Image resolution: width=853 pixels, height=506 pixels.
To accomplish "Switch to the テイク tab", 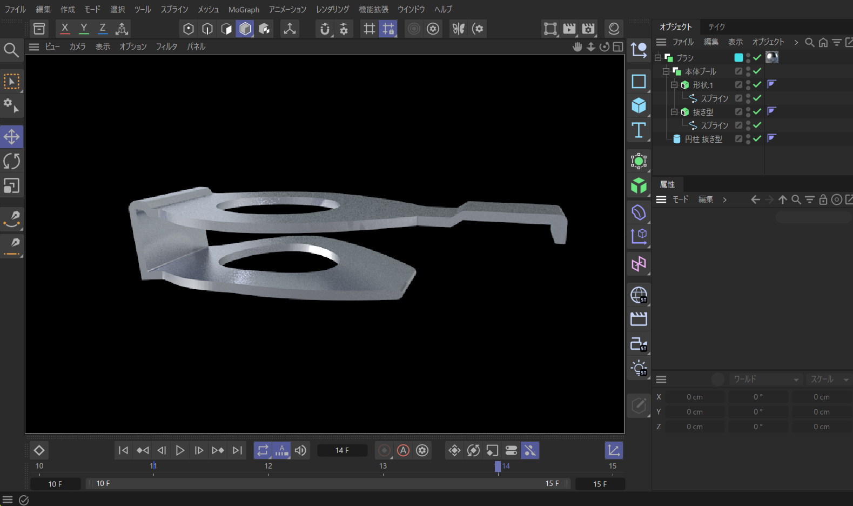I will click(x=716, y=26).
